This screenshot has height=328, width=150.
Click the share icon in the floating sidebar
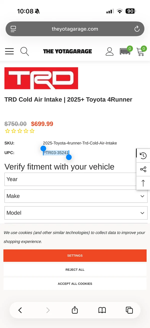[143, 169]
